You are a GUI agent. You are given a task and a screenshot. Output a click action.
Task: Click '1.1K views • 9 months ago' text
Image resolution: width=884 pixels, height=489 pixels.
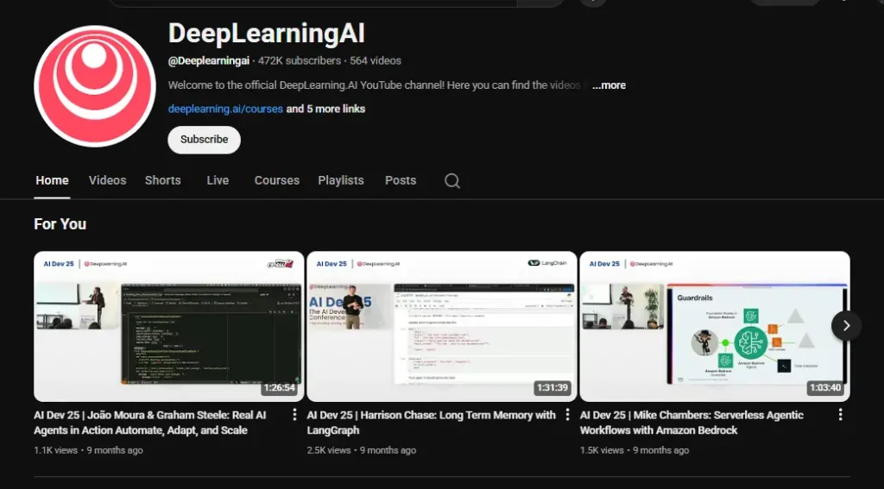coord(89,450)
